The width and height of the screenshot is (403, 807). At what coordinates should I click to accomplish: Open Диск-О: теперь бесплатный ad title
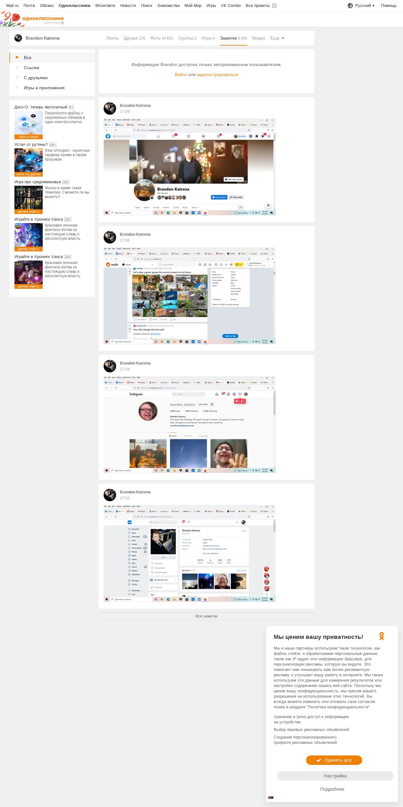pyautogui.click(x=41, y=107)
